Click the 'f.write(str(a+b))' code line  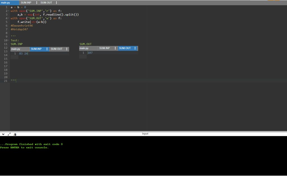[32, 22]
